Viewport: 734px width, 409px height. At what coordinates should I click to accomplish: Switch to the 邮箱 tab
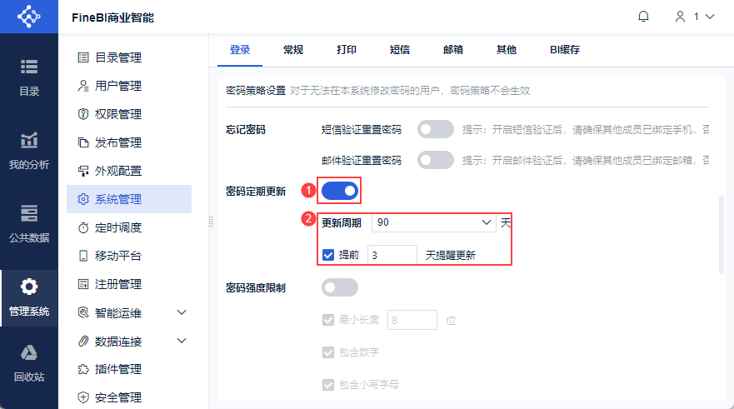coord(453,50)
